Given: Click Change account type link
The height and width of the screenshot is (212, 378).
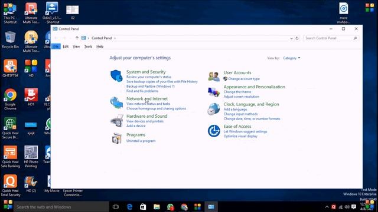Looking at the screenshot, I should pyautogui.click(x=244, y=79).
